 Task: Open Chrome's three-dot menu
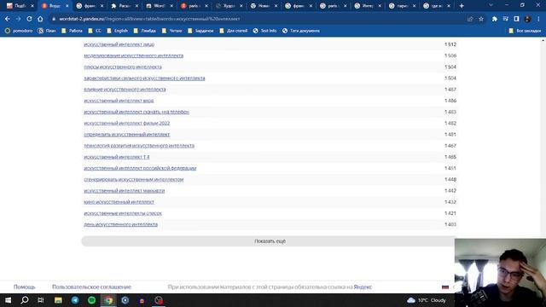tap(538, 19)
